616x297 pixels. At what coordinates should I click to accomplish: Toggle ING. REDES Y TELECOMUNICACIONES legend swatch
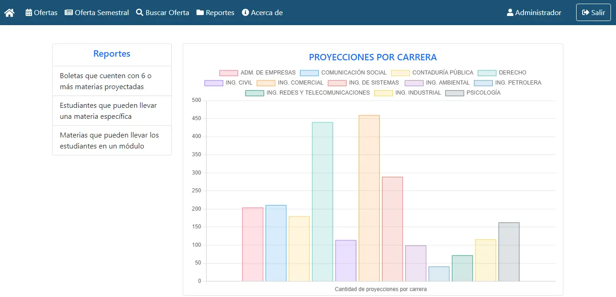pos(255,93)
